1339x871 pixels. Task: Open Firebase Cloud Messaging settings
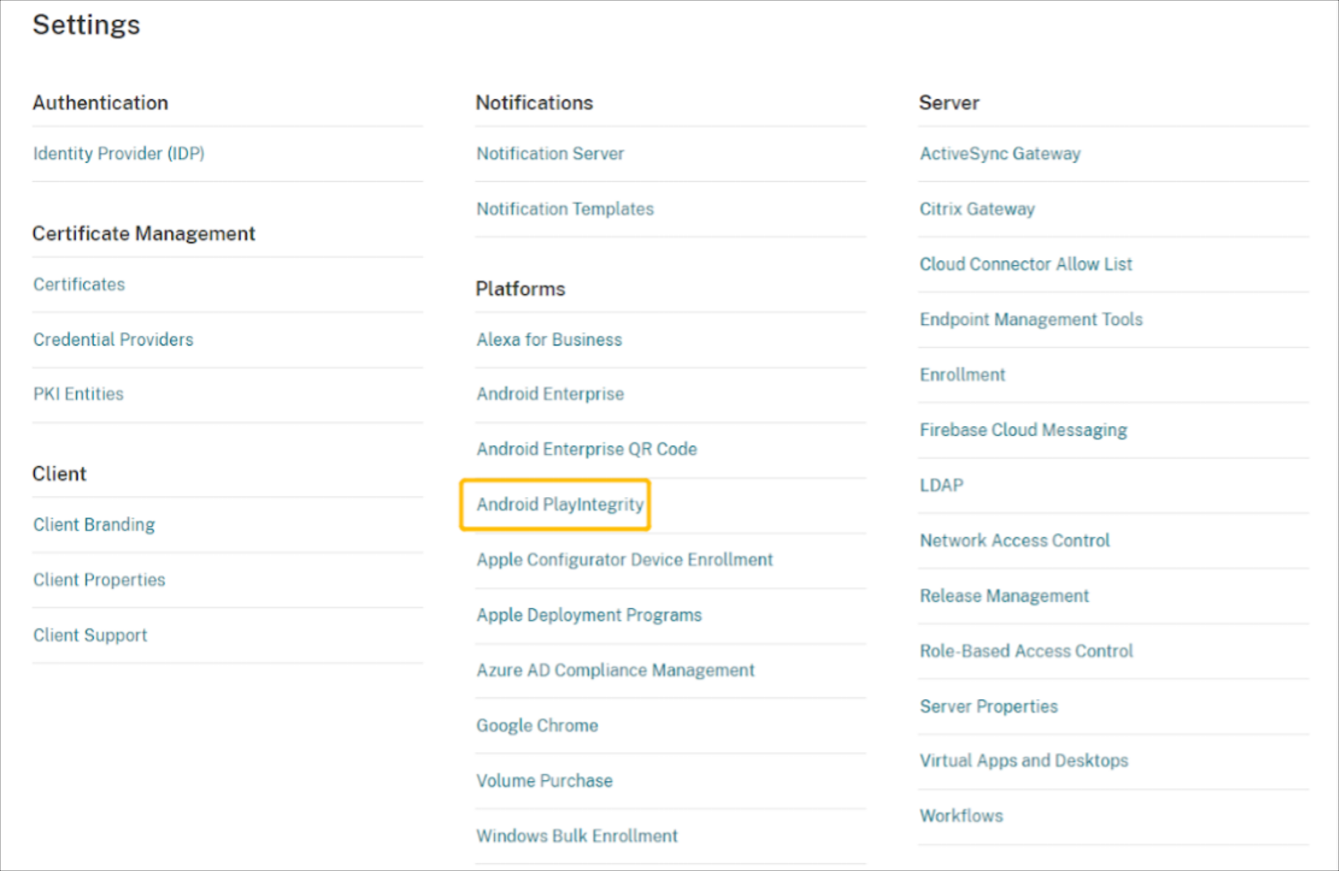click(1023, 430)
